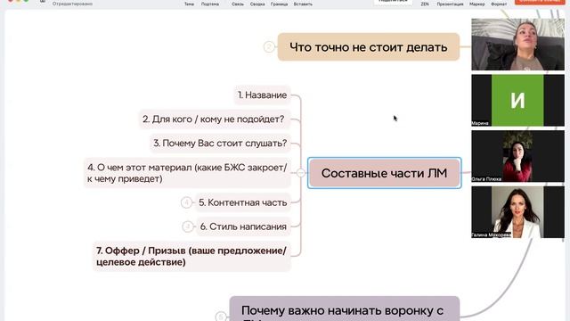The height and width of the screenshot is (321, 570).
Task: Start Презентация mode
Action: click(x=450, y=4)
